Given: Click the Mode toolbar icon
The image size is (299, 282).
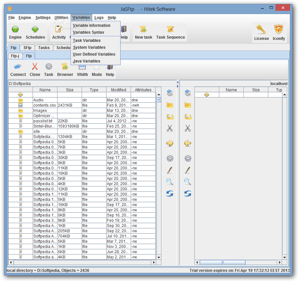Looking at the screenshot, I should coord(97,67).
